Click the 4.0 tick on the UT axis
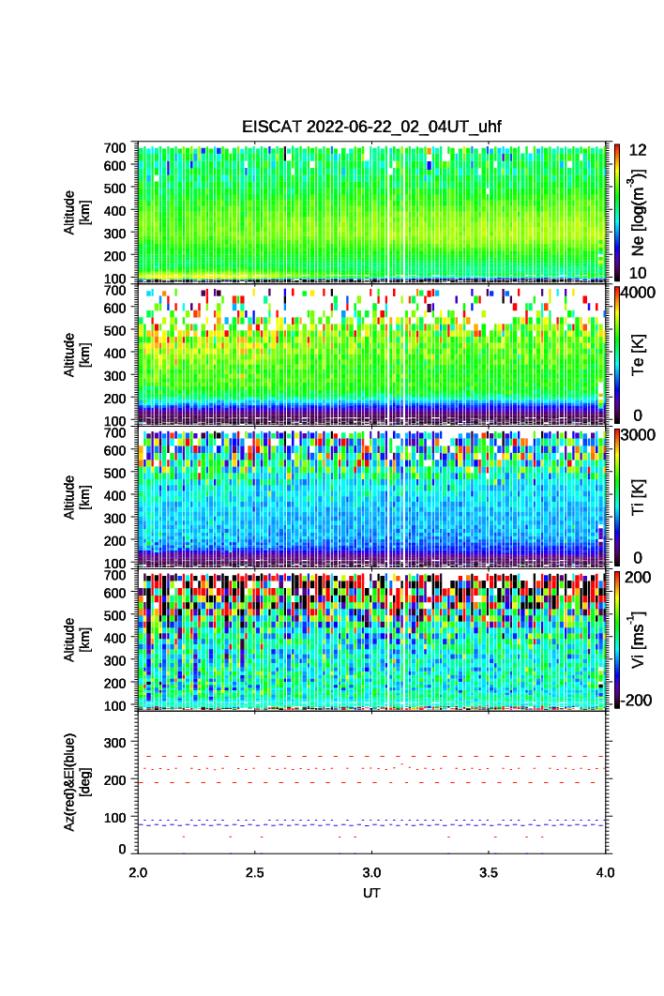This screenshot has height=996, width=664. [x=605, y=872]
